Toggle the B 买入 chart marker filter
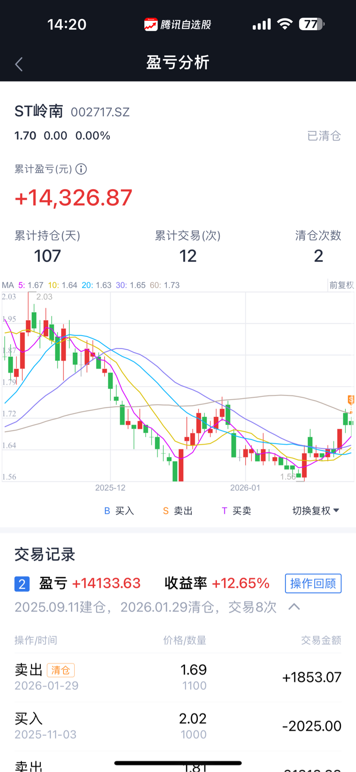 click(x=119, y=511)
